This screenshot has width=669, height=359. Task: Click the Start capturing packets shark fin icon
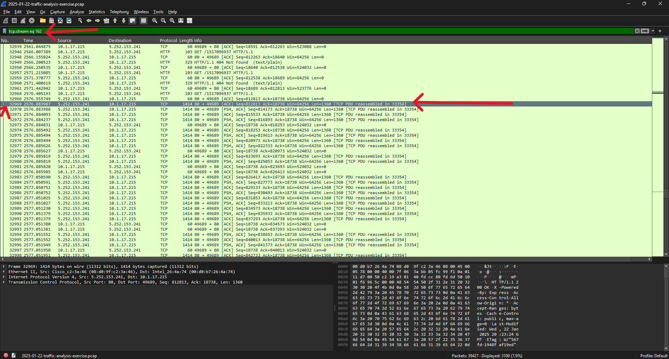(x=6, y=21)
